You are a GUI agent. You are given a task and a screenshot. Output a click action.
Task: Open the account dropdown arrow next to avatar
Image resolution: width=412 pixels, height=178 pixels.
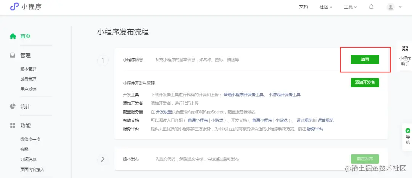click(x=400, y=7)
